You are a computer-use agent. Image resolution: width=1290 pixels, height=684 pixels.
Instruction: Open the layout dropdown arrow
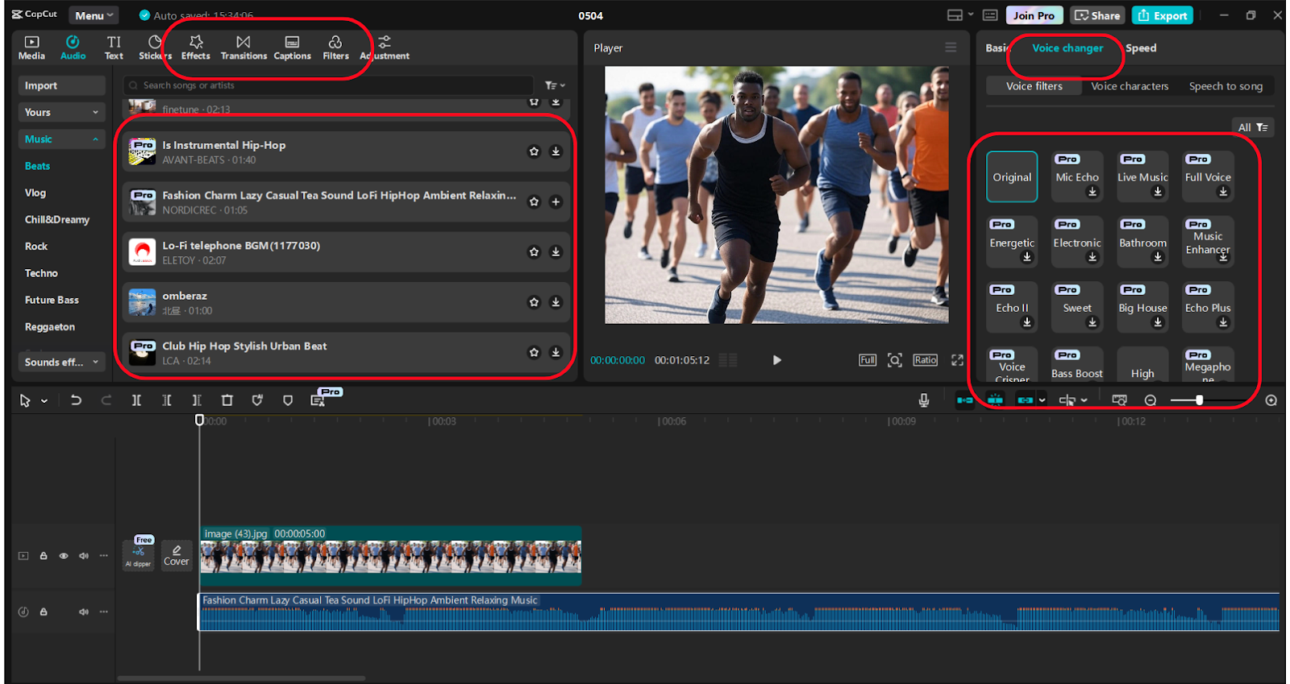click(971, 15)
